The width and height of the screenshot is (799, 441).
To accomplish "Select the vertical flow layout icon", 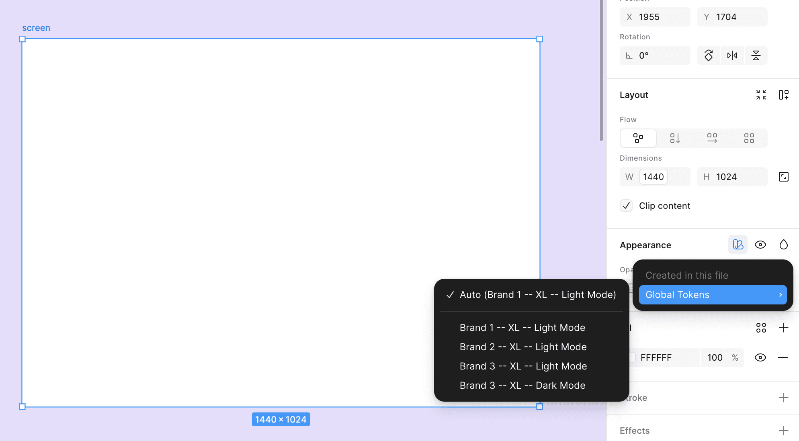I will pos(675,138).
